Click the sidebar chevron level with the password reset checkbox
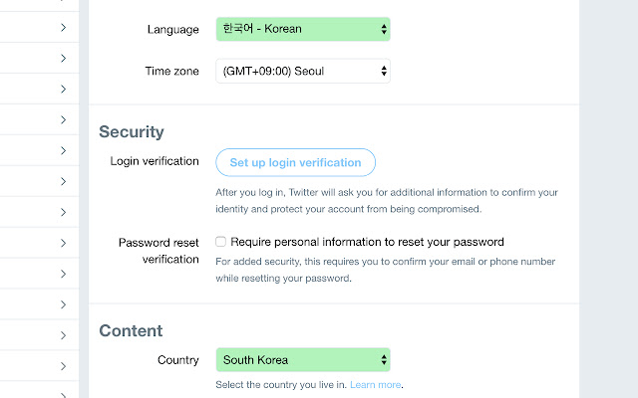The height and width of the screenshot is (398, 638). click(x=63, y=243)
